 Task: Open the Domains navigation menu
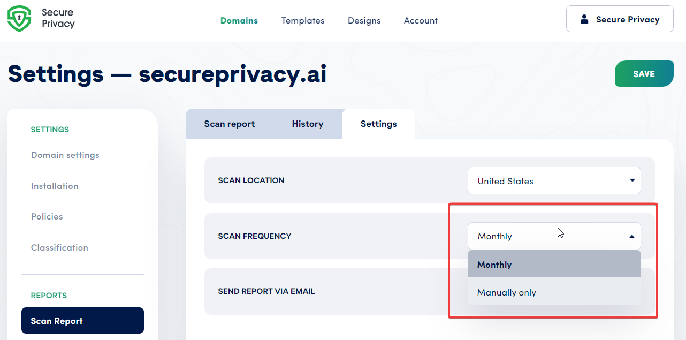coord(239,20)
